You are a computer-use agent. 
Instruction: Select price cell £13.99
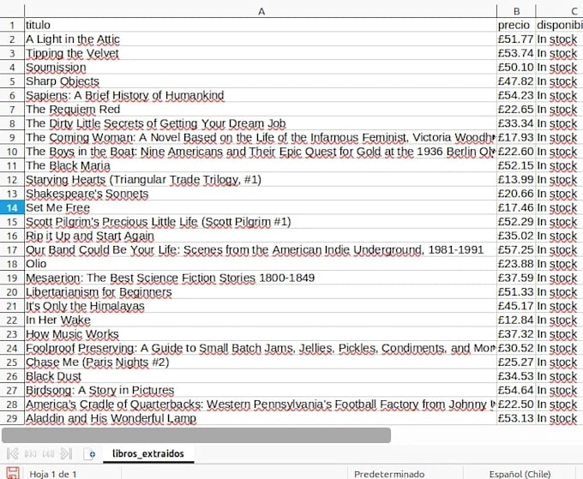[x=516, y=179]
